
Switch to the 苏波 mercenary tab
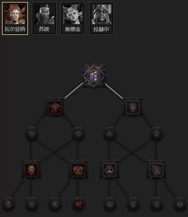click(x=44, y=18)
